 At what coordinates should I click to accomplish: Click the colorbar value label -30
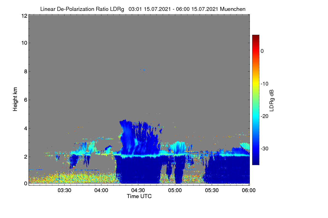[x=264, y=149]
